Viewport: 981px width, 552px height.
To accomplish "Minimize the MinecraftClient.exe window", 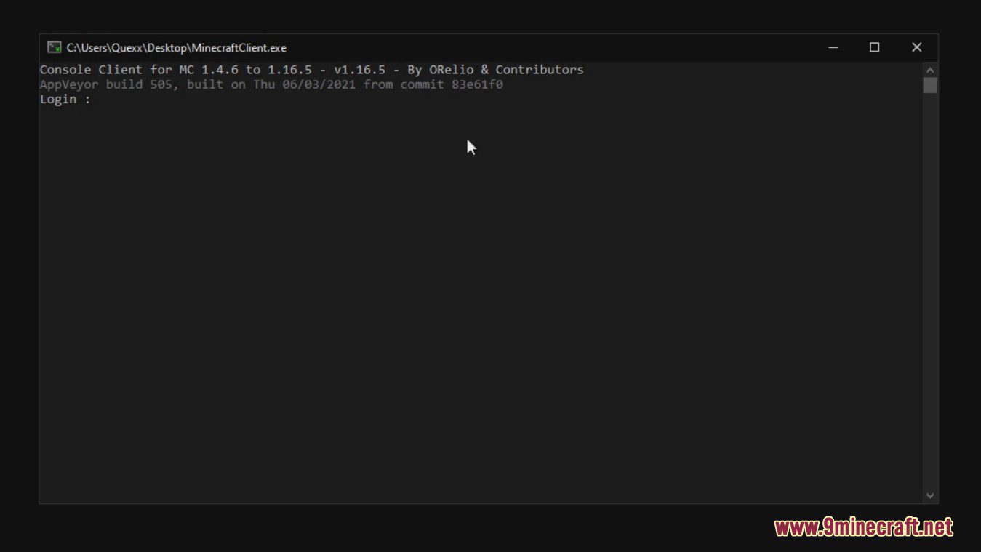I will (833, 47).
